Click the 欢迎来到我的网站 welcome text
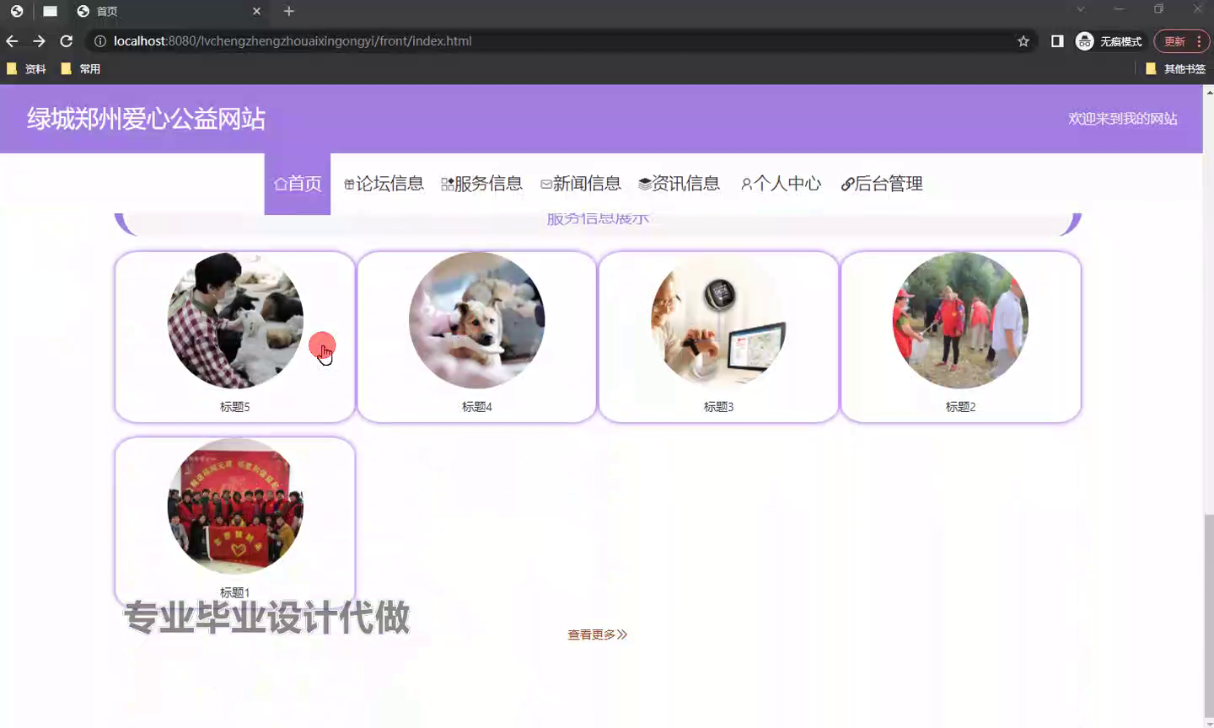 1123,119
